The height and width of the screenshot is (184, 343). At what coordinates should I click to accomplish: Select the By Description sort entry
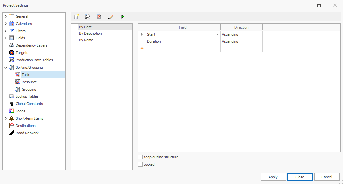click(x=90, y=33)
